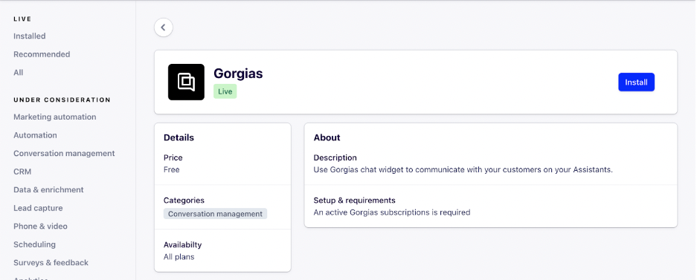Image resolution: width=697 pixels, height=280 pixels.
Task: Select Lead capture in sidebar
Action: [38, 208]
